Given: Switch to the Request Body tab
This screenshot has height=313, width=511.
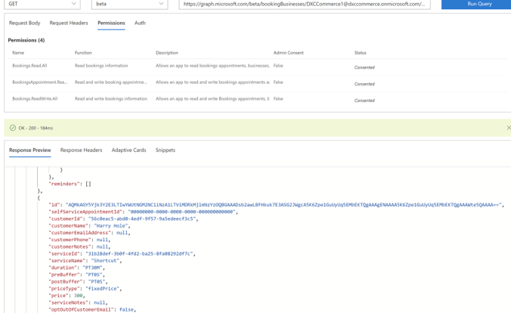Looking at the screenshot, I should coord(25,23).
